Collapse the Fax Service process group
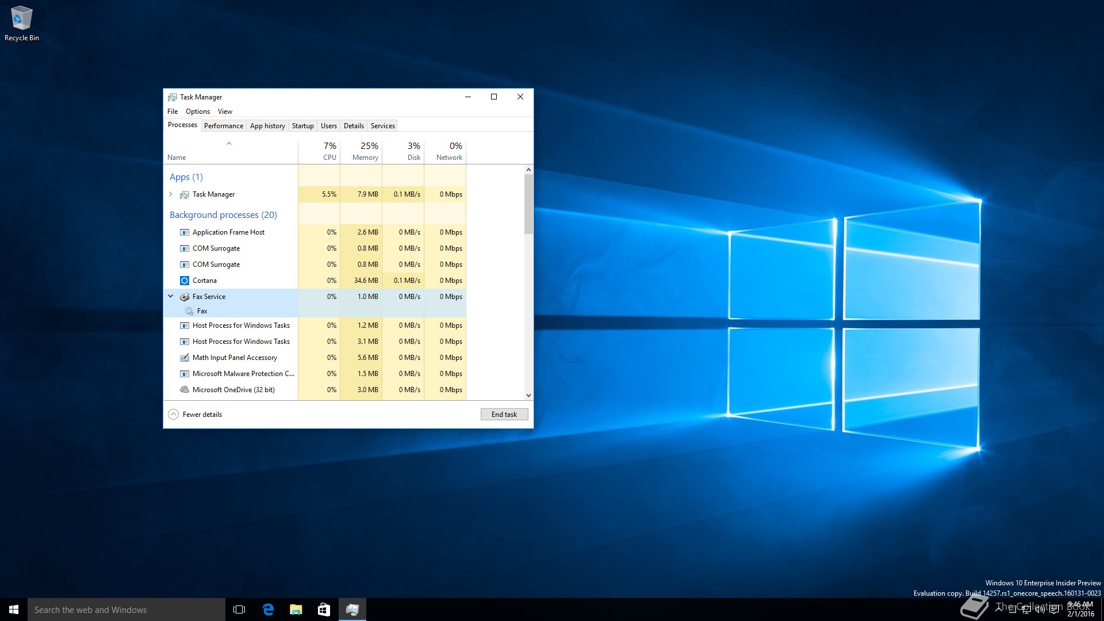Viewport: 1104px width, 621px height. (171, 296)
